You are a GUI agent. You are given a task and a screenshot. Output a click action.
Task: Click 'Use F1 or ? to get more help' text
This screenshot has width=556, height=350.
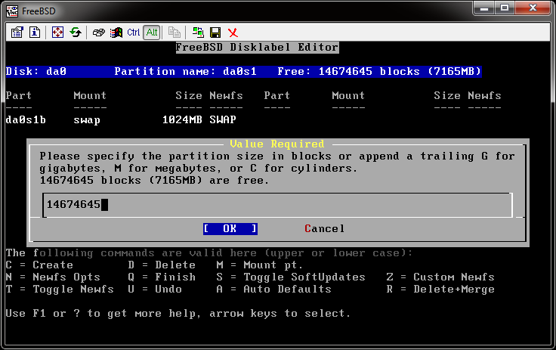pos(103,313)
